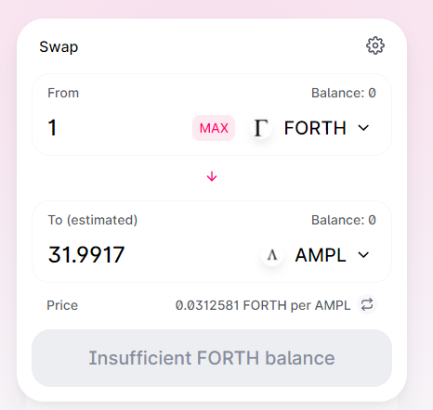Click the From balance label
The width and height of the screenshot is (433, 410).
(344, 93)
